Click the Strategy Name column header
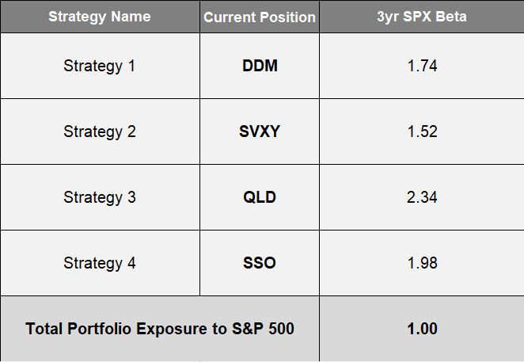 [100, 17]
